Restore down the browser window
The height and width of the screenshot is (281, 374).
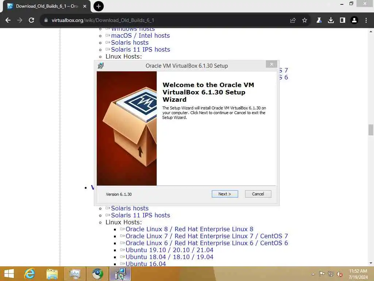[351, 4]
